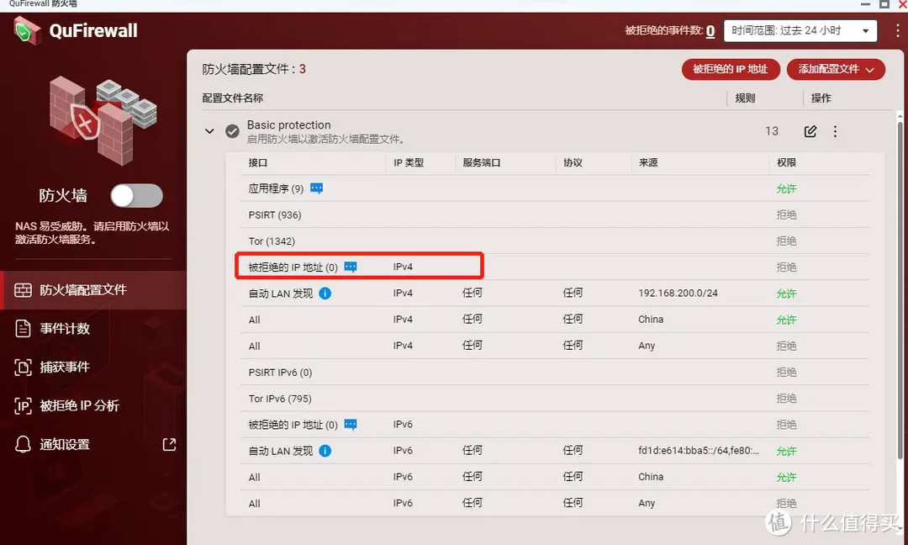The width and height of the screenshot is (908, 545).
Task: Go to 捕获事件 page
Action: (93, 368)
